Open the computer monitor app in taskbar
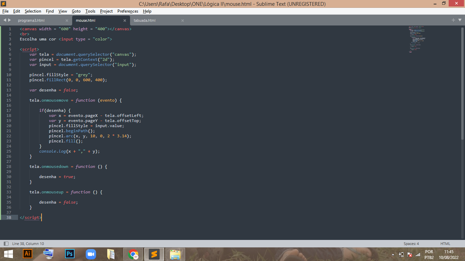The image size is (465, 261). pyautogui.click(x=49, y=254)
